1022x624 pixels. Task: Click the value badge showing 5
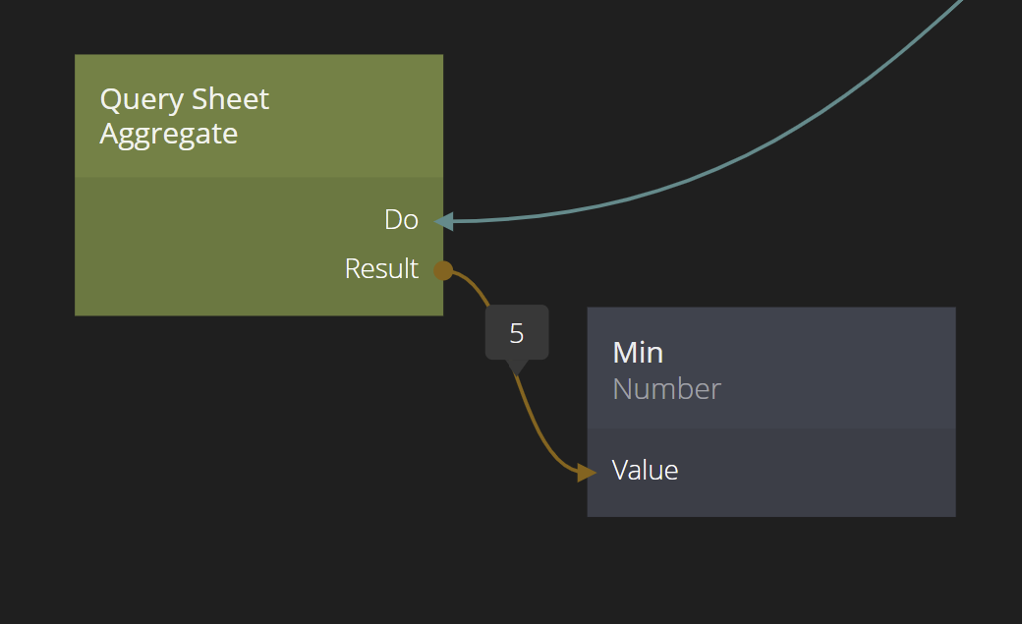click(x=517, y=333)
